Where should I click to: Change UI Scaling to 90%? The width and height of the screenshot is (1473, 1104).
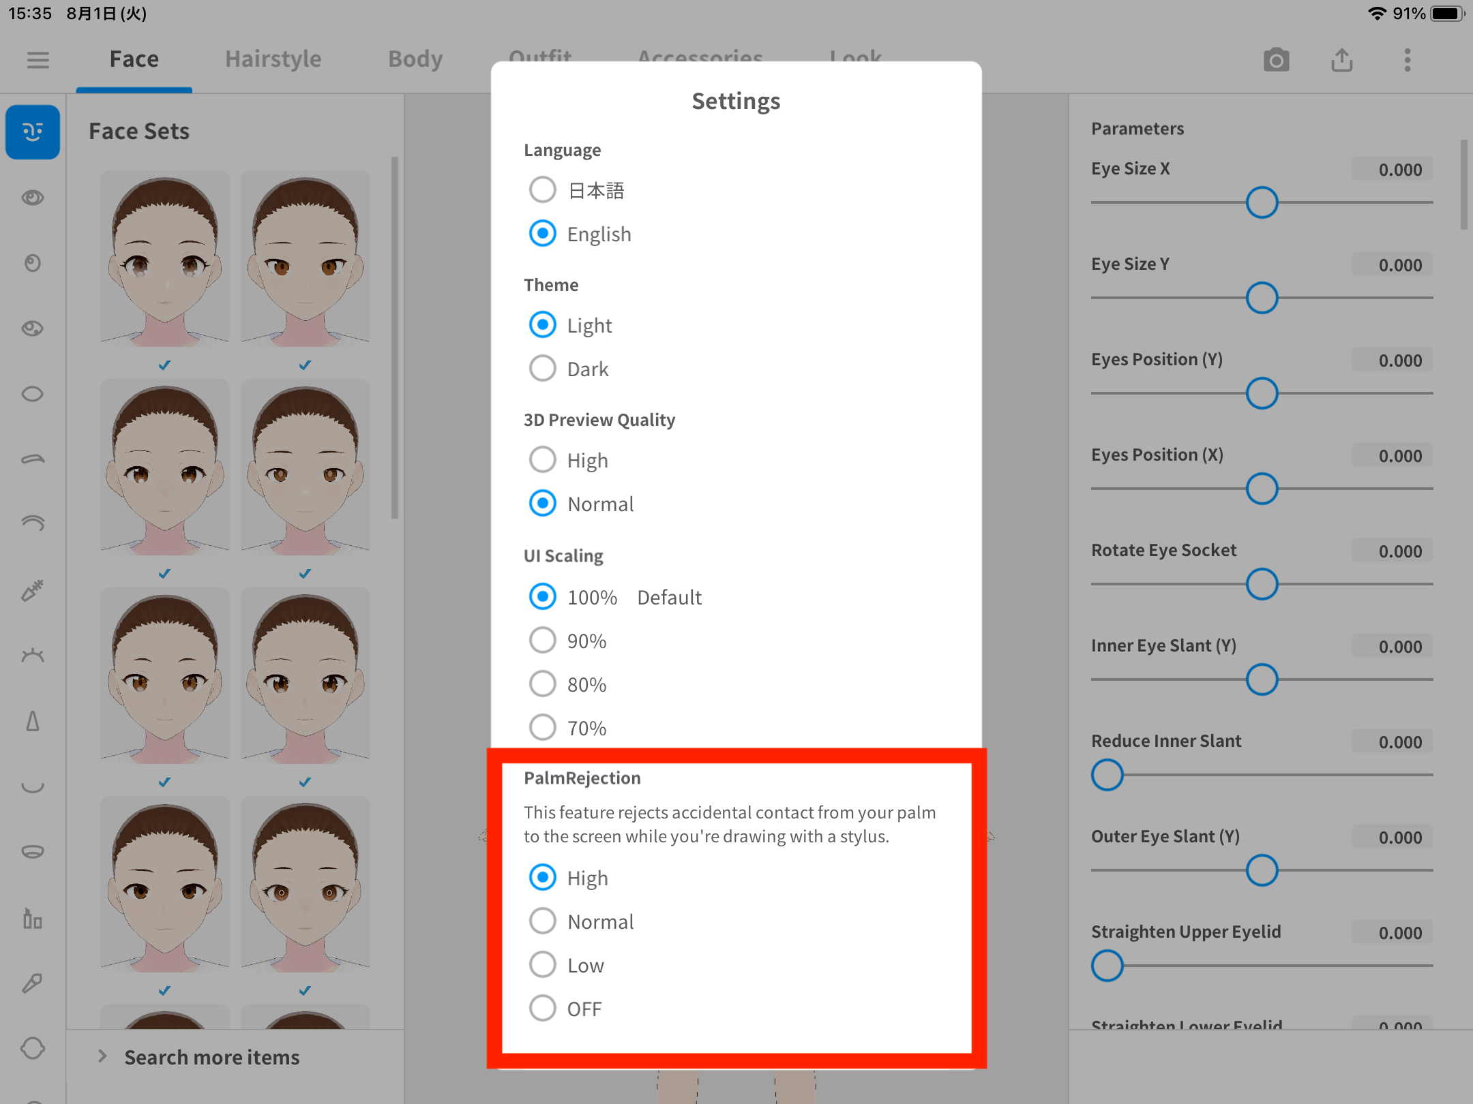[542, 640]
